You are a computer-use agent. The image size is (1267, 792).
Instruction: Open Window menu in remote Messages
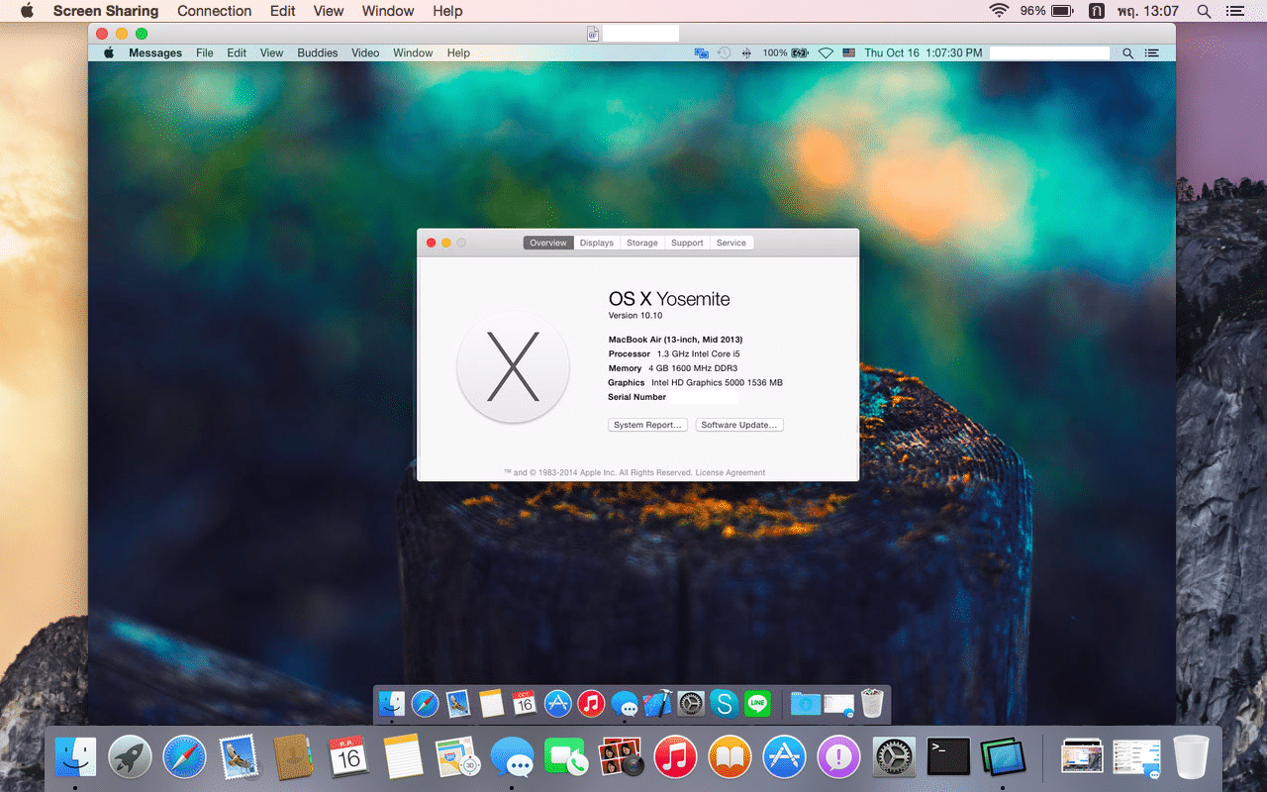413,53
